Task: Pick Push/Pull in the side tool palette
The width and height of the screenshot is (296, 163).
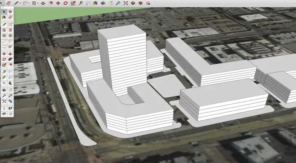Action: click(x=10, y=54)
